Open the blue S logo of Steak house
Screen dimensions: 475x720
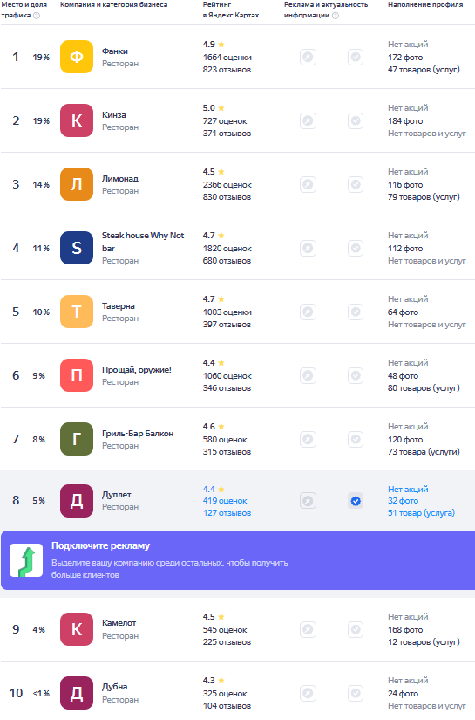coord(77,248)
